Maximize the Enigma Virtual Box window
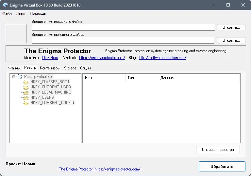This screenshot has height=176, width=251. tap(228, 5)
